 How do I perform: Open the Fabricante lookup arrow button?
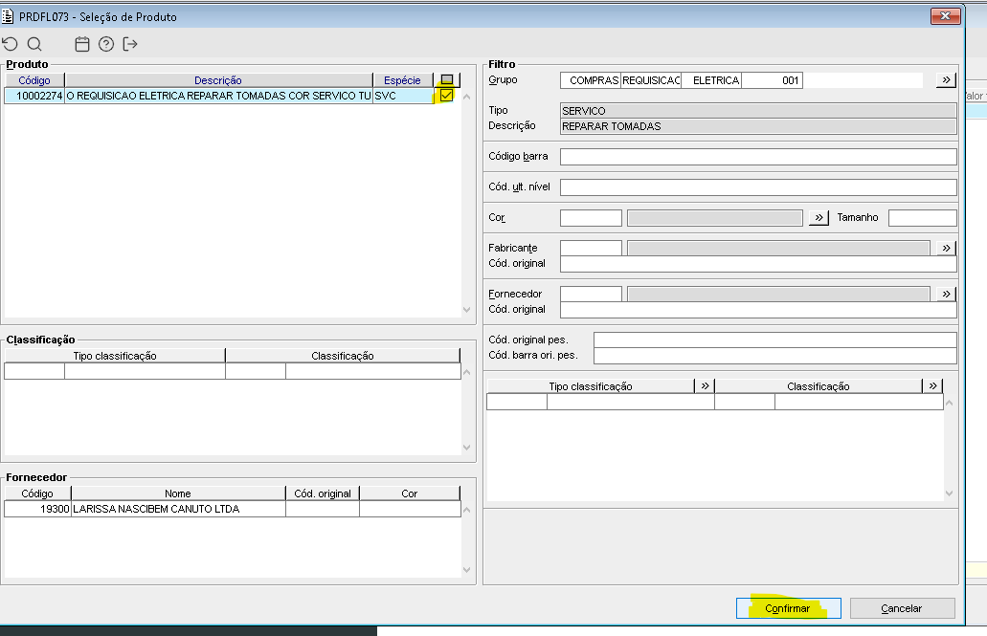[946, 249]
